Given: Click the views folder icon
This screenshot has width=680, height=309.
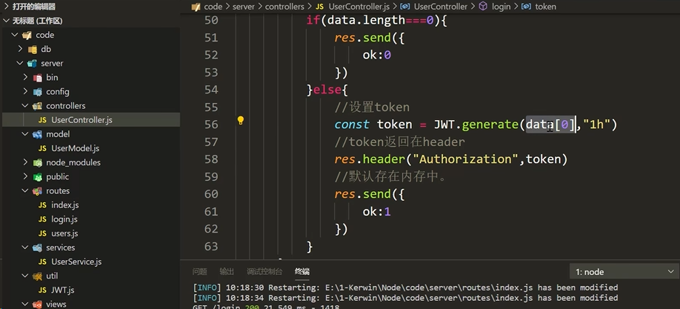Looking at the screenshot, I should 38,305.
